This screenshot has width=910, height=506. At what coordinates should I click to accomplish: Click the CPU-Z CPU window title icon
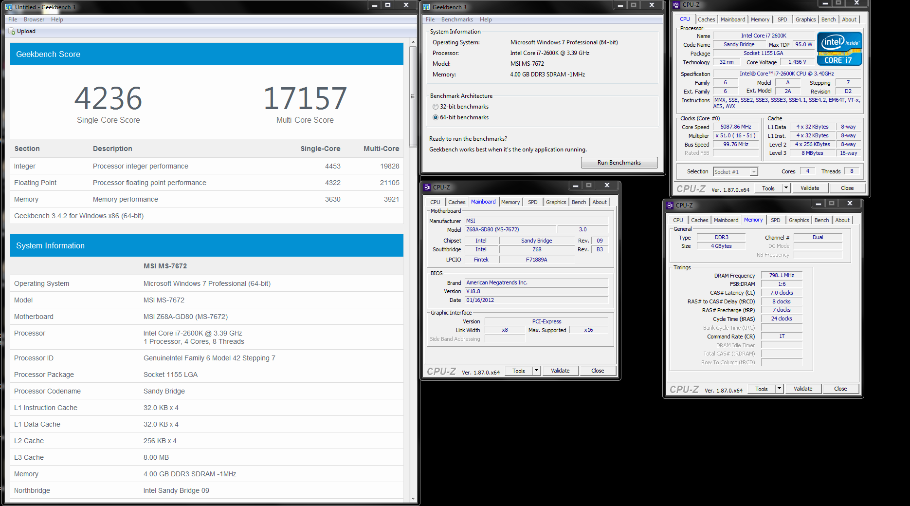[676, 4]
